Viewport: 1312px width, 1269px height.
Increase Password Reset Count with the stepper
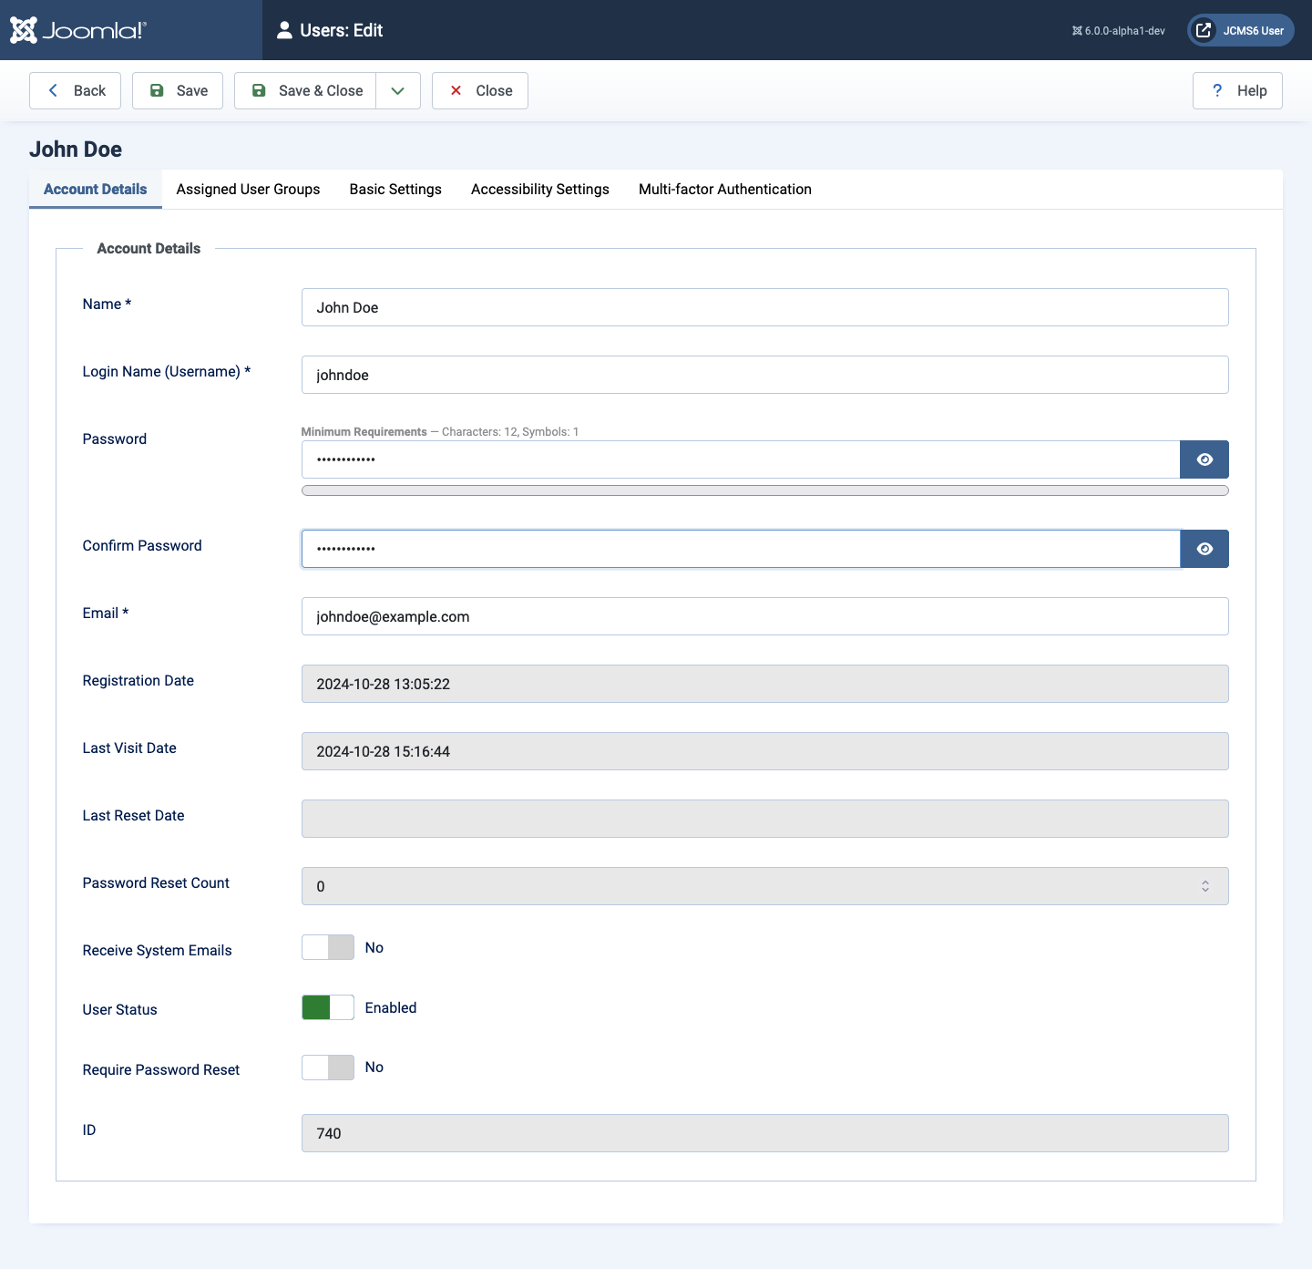[x=1204, y=881]
